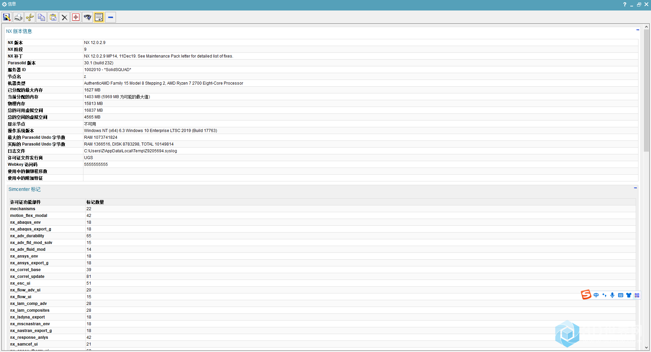Click the question mark help icon
651x352 pixels.
625,4
